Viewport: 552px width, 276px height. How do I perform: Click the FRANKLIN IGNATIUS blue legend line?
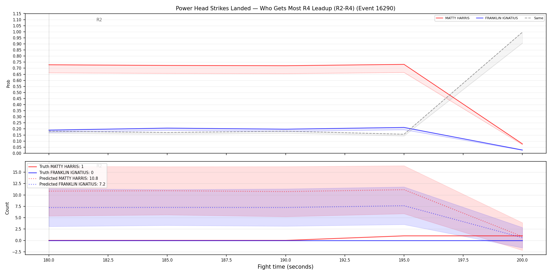[480, 18]
